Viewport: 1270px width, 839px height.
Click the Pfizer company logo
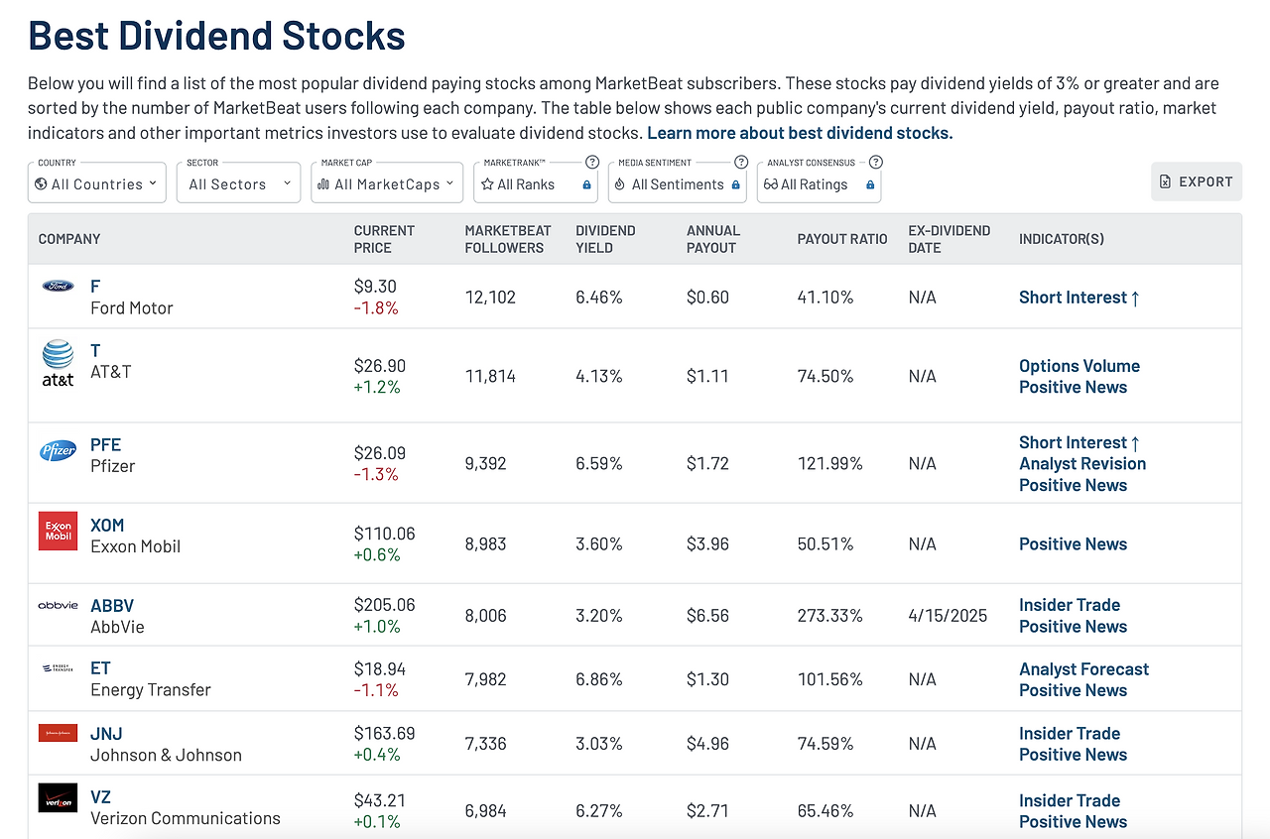[58, 450]
